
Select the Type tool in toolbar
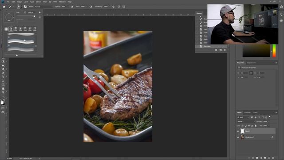coord(3,77)
